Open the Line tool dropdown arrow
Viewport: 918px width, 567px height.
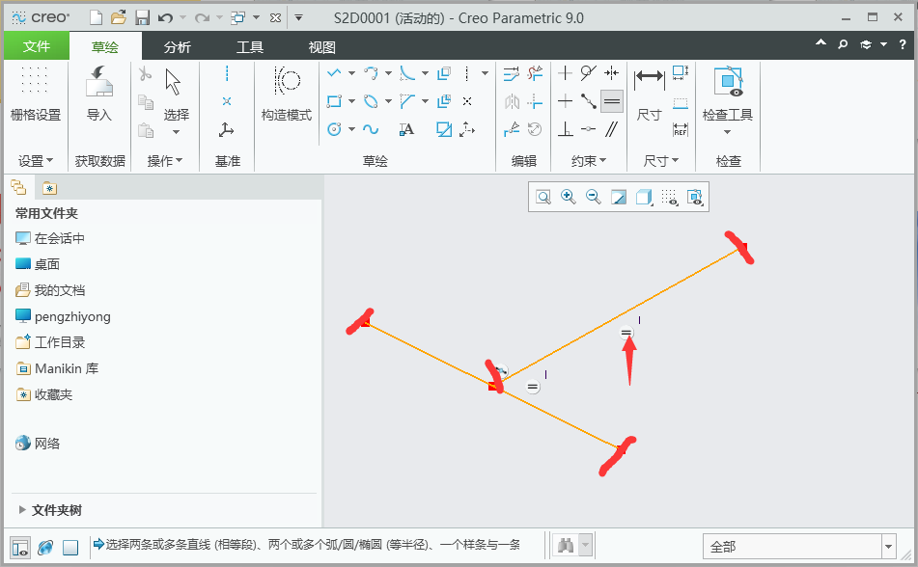click(352, 73)
